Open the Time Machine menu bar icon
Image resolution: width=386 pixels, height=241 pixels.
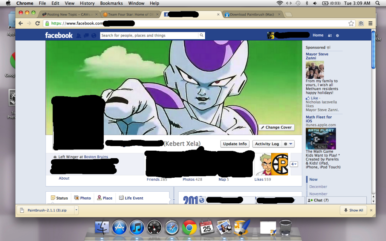click(x=298, y=3)
